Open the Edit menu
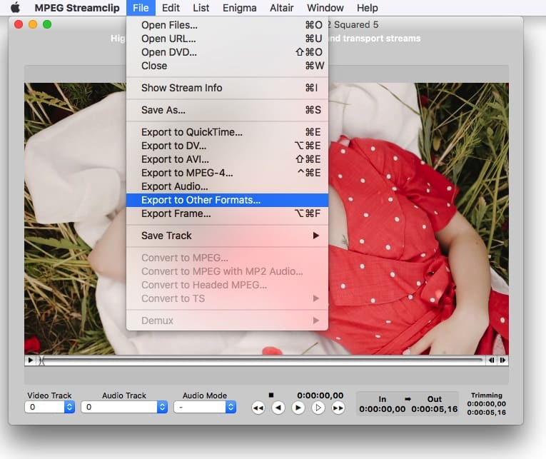 click(x=171, y=8)
